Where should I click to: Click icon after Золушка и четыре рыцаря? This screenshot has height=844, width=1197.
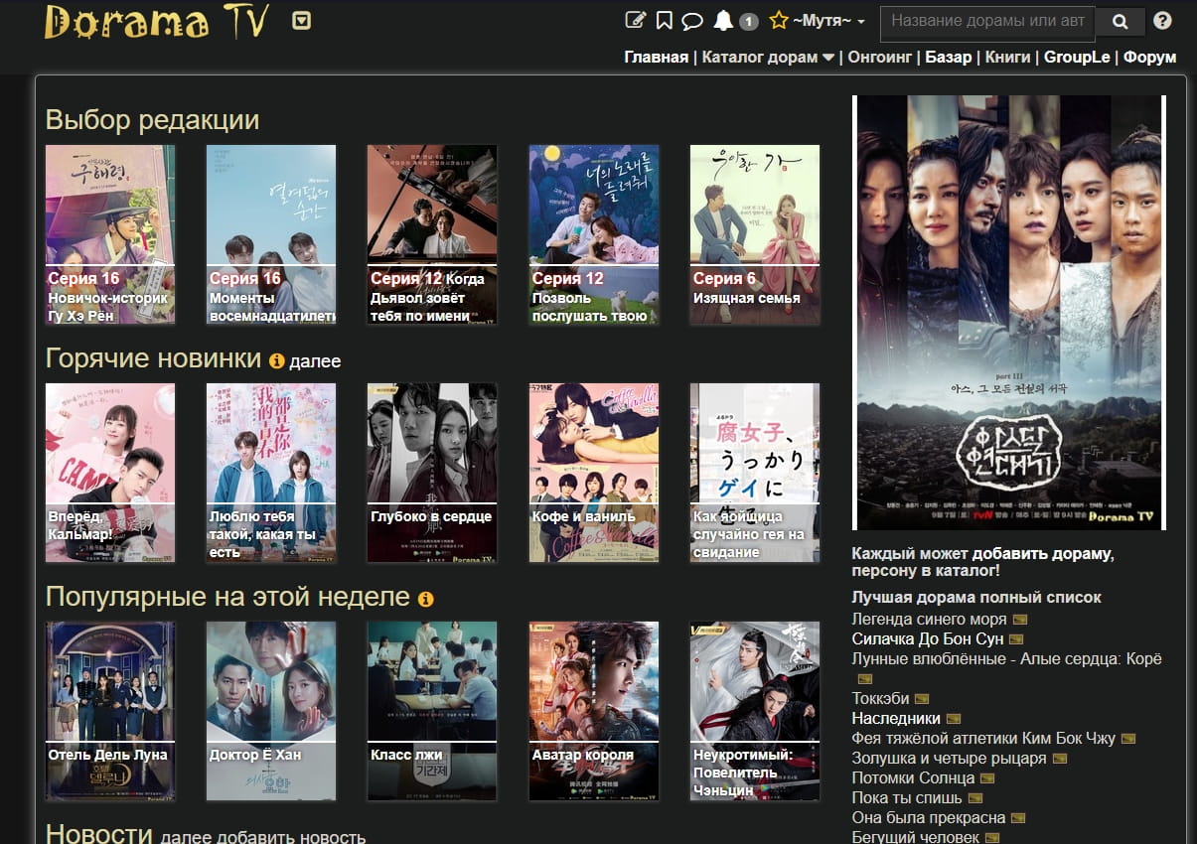1060,759
